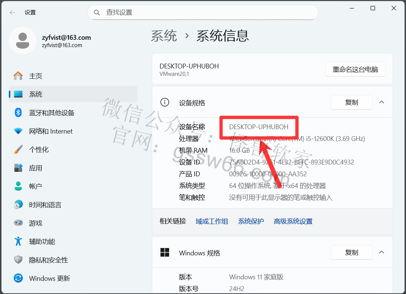Viewport: 406px width, 294px height.
Task: Click the back arrow in Settings
Action: click(13, 13)
